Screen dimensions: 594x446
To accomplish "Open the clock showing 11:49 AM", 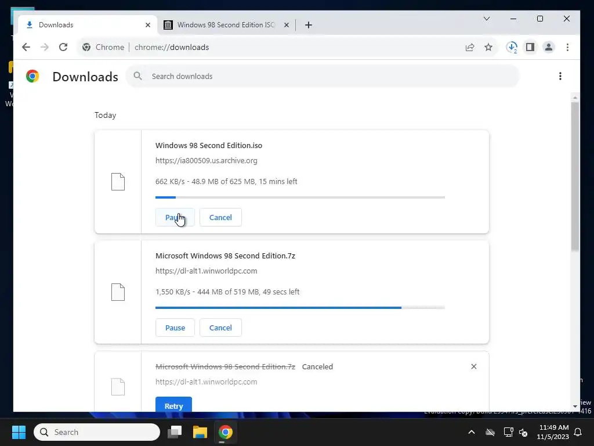I will click(553, 432).
